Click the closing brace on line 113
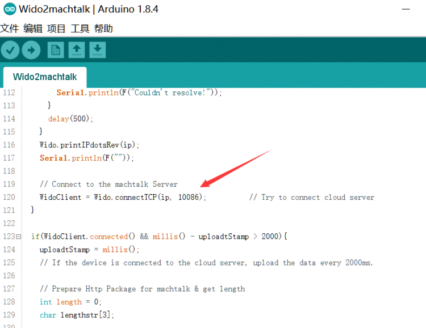The height and width of the screenshot is (328, 426). [49, 105]
